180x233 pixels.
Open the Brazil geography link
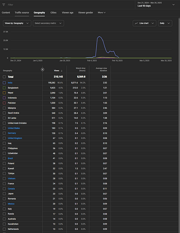(x=10, y=158)
